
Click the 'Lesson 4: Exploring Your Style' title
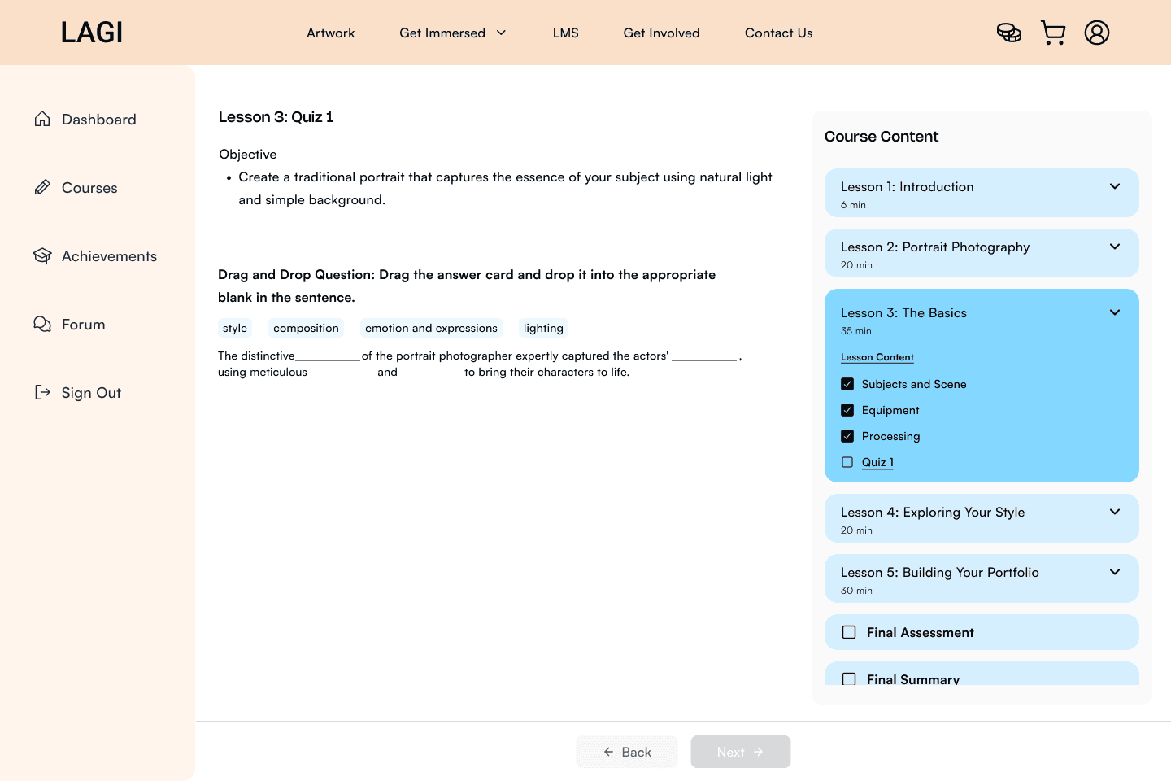[933, 512]
